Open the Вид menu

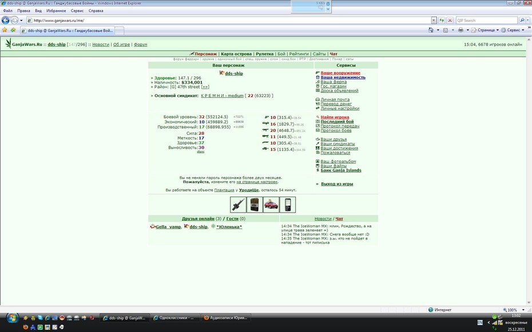point(38,11)
